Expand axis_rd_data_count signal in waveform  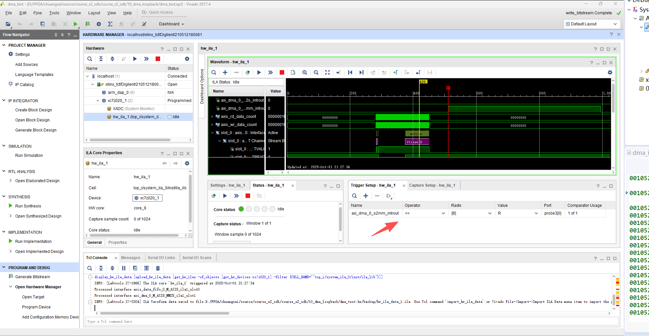click(212, 117)
